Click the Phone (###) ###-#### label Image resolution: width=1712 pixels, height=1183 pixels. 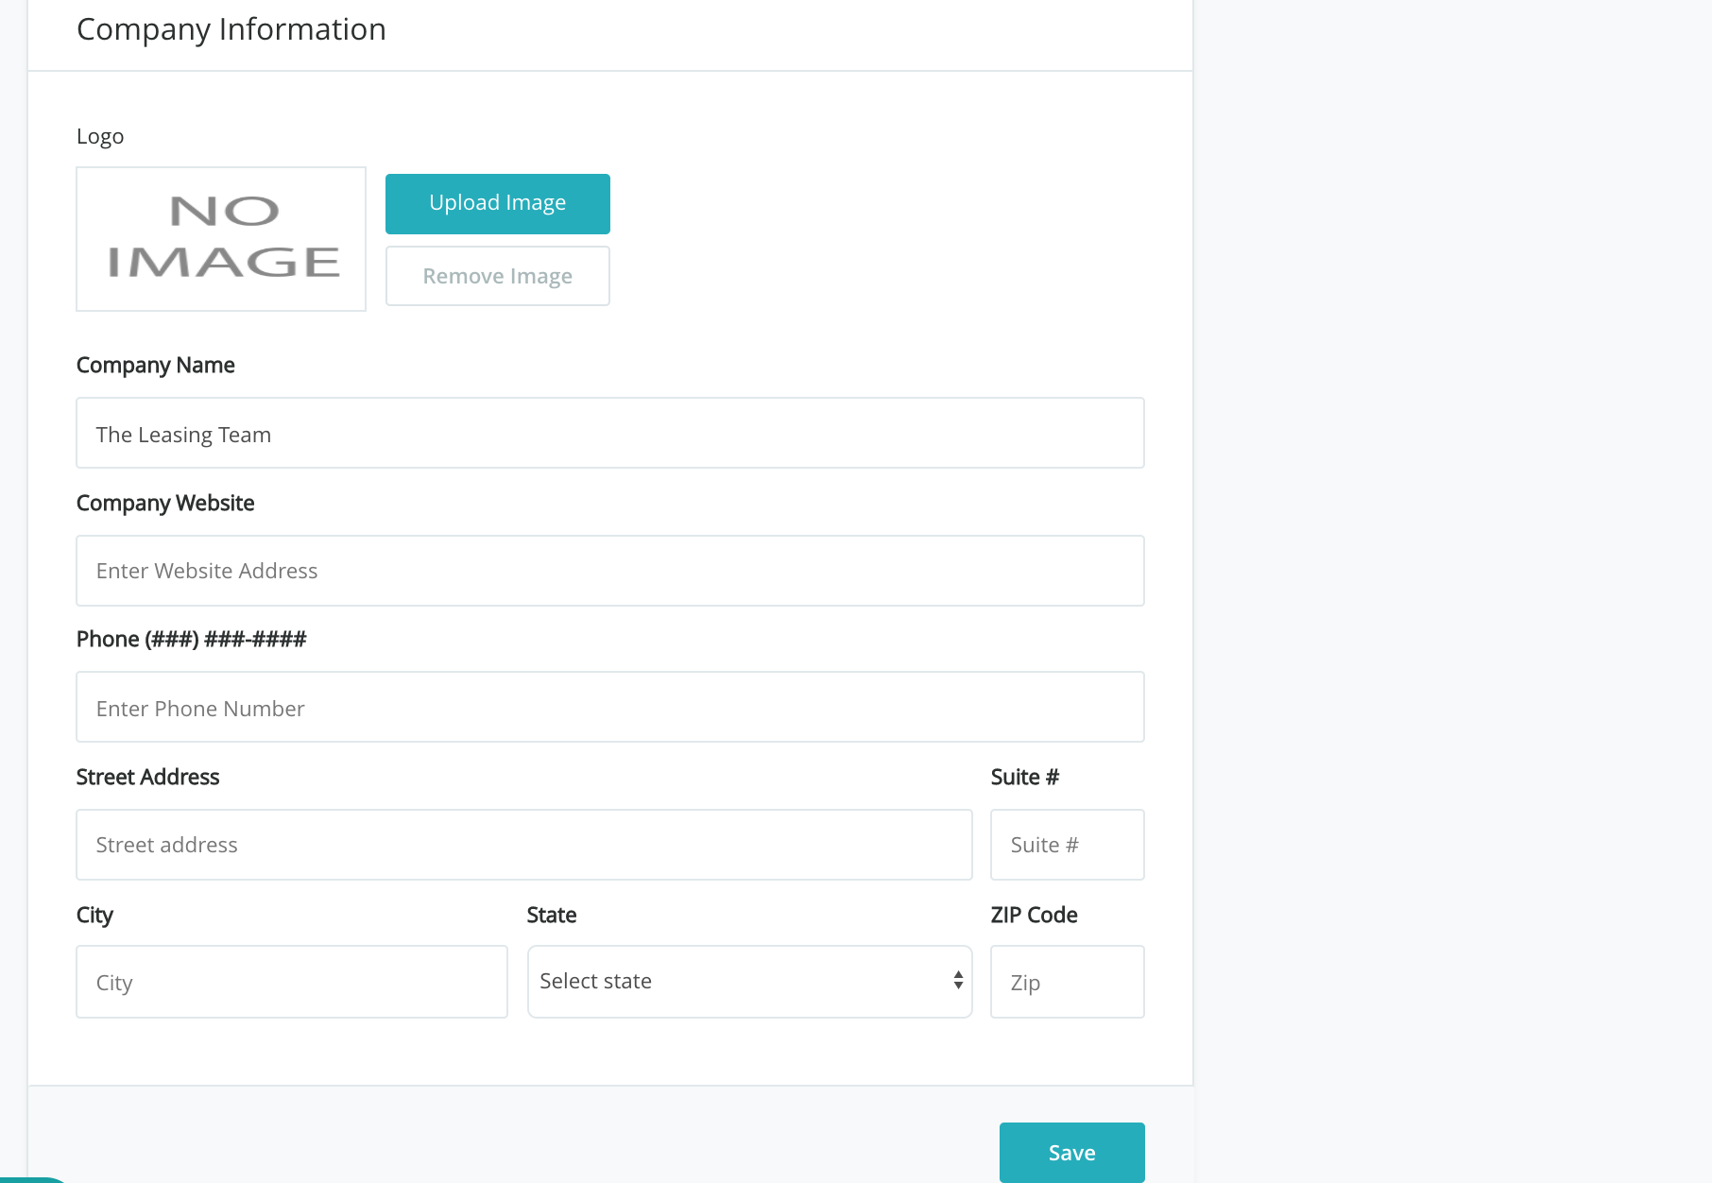point(192,640)
